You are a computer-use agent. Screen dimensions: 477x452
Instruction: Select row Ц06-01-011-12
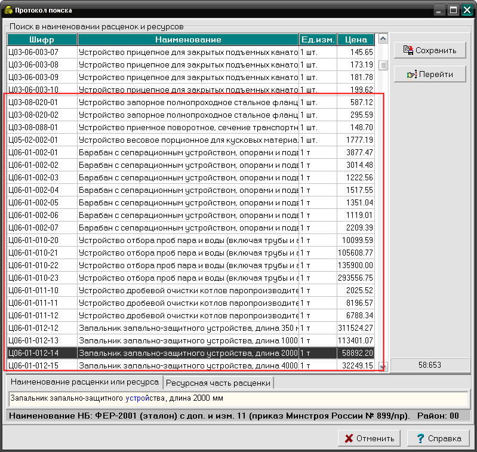pos(190,316)
